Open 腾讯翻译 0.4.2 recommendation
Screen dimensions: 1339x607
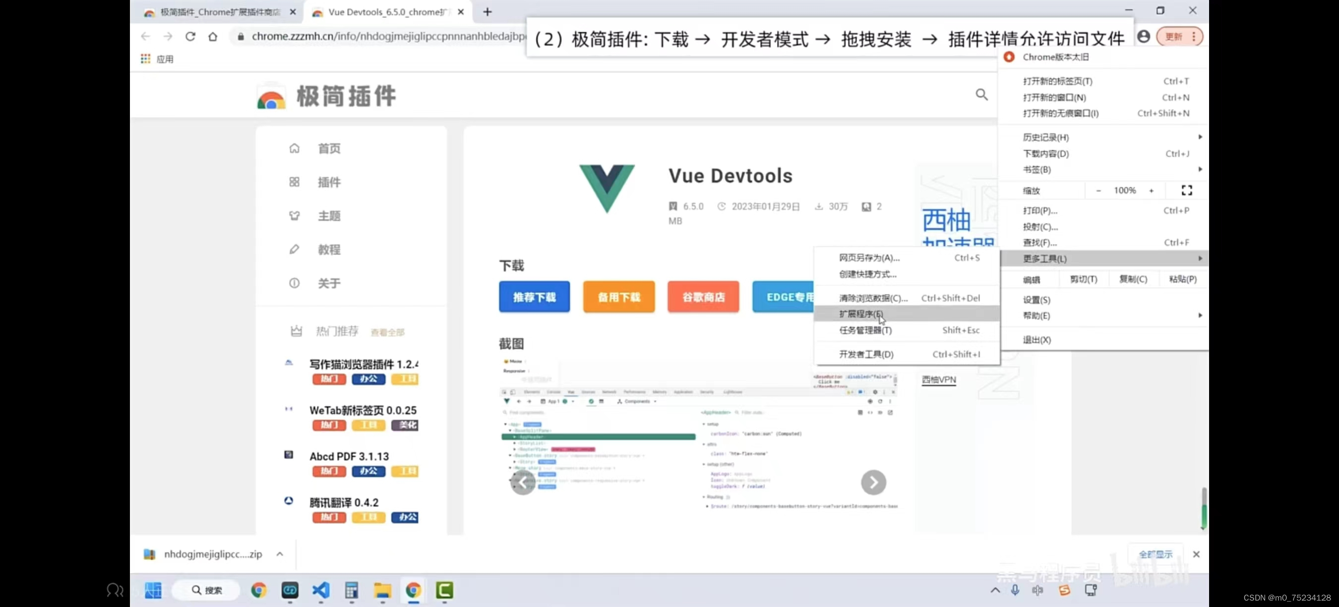[344, 502]
